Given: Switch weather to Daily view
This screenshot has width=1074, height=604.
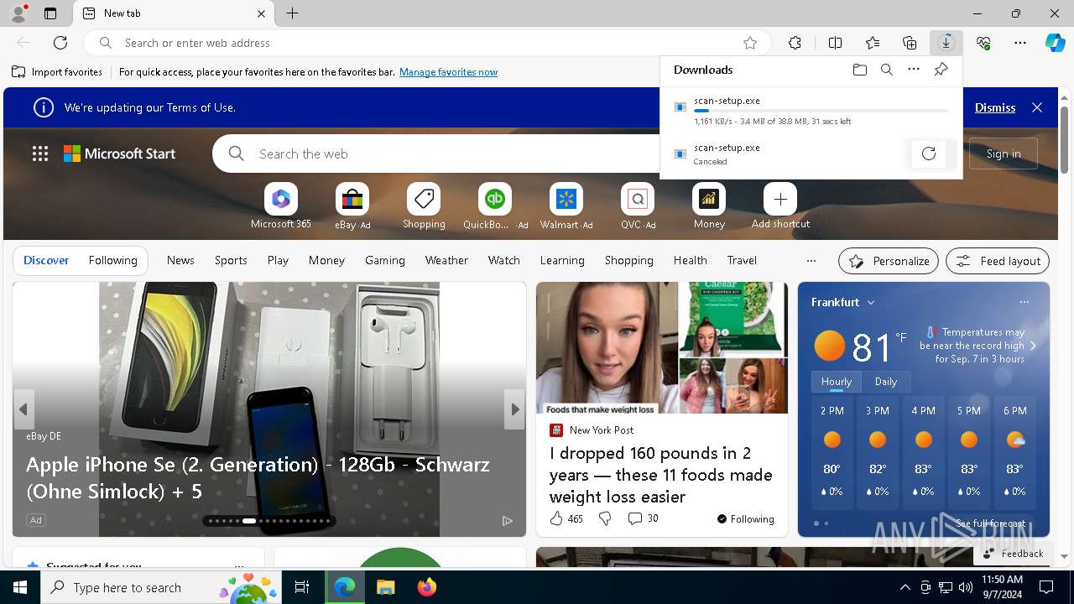Looking at the screenshot, I should pyautogui.click(x=886, y=382).
